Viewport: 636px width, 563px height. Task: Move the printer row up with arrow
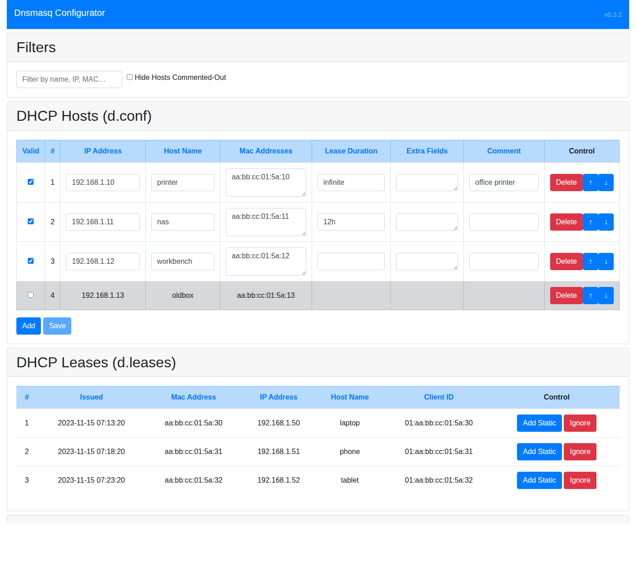[591, 183]
